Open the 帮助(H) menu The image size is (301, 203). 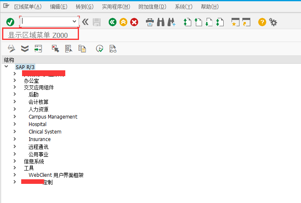[x=210, y=7]
